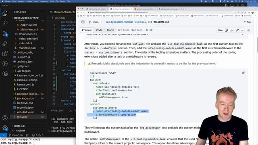Viewport: 258px width, 145px height.
Task: Toggle GitHub file tree side panel
Action: pos(83,22)
